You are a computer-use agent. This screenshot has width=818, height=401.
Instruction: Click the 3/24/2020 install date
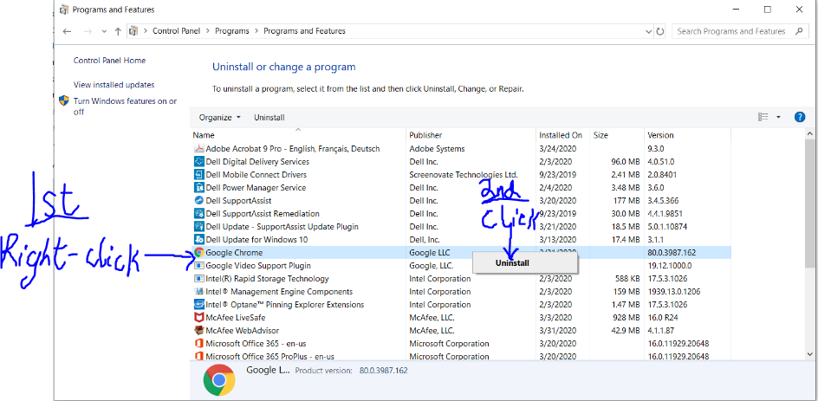(x=557, y=149)
